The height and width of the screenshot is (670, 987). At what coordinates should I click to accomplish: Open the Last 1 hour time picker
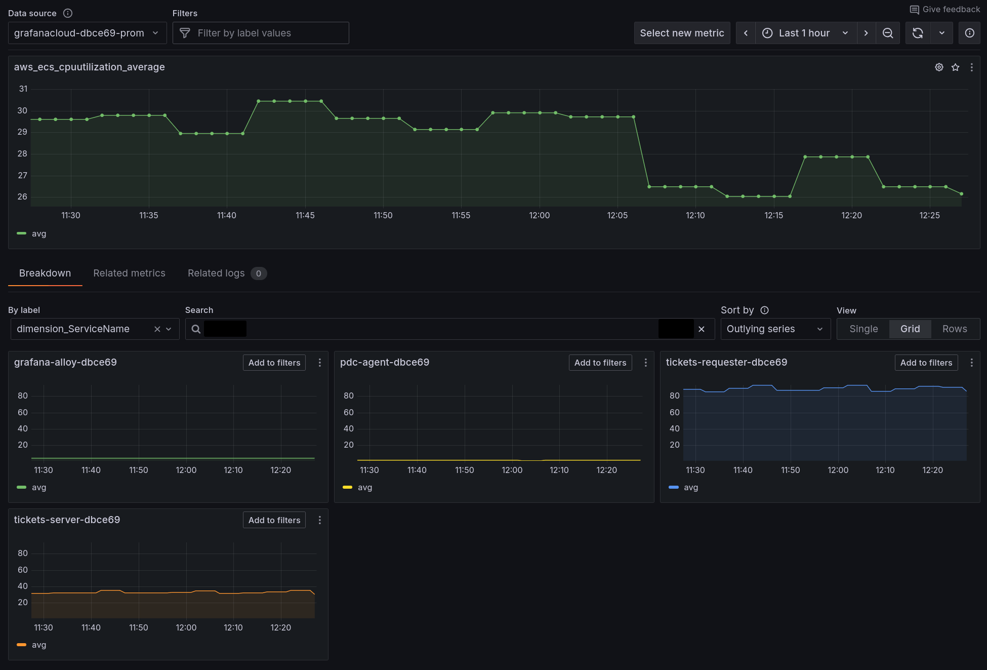805,33
